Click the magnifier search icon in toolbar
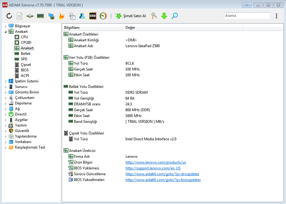The height and width of the screenshot is (204, 286). (x=175, y=16)
